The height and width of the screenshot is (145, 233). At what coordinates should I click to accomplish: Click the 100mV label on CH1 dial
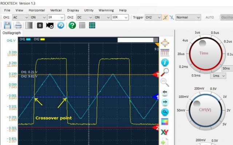coord(183,97)
